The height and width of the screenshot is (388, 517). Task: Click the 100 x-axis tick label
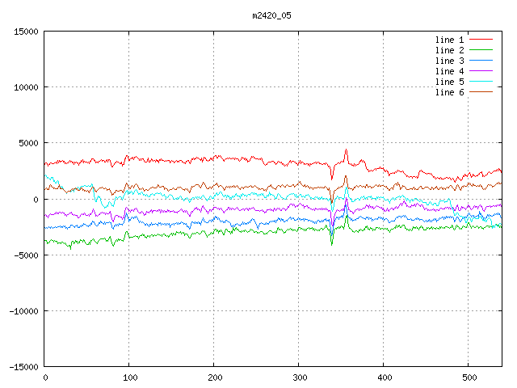(x=129, y=377)
